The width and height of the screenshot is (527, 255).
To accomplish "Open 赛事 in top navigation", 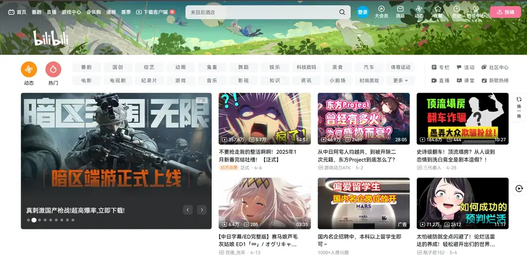I will pyautogui.click(x=126, y=12).
